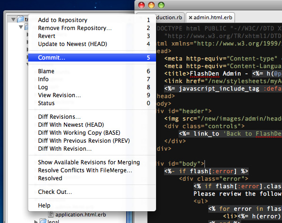Collapse the top-level project folder triangle
The image size is (282, 223).
click(13, 19)
